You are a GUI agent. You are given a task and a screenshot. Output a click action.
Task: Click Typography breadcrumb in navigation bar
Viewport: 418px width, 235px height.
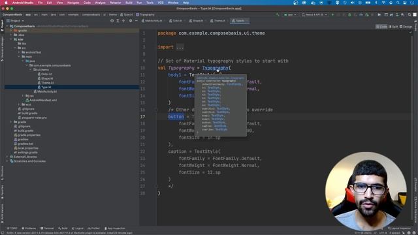pyautogui.click(x=145, y=14)
